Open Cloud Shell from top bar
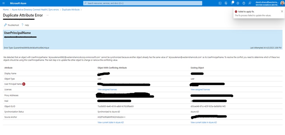Image resolution: width=285 pixels, height=135 pixels. pyautogui.click(x=220, y=3)
